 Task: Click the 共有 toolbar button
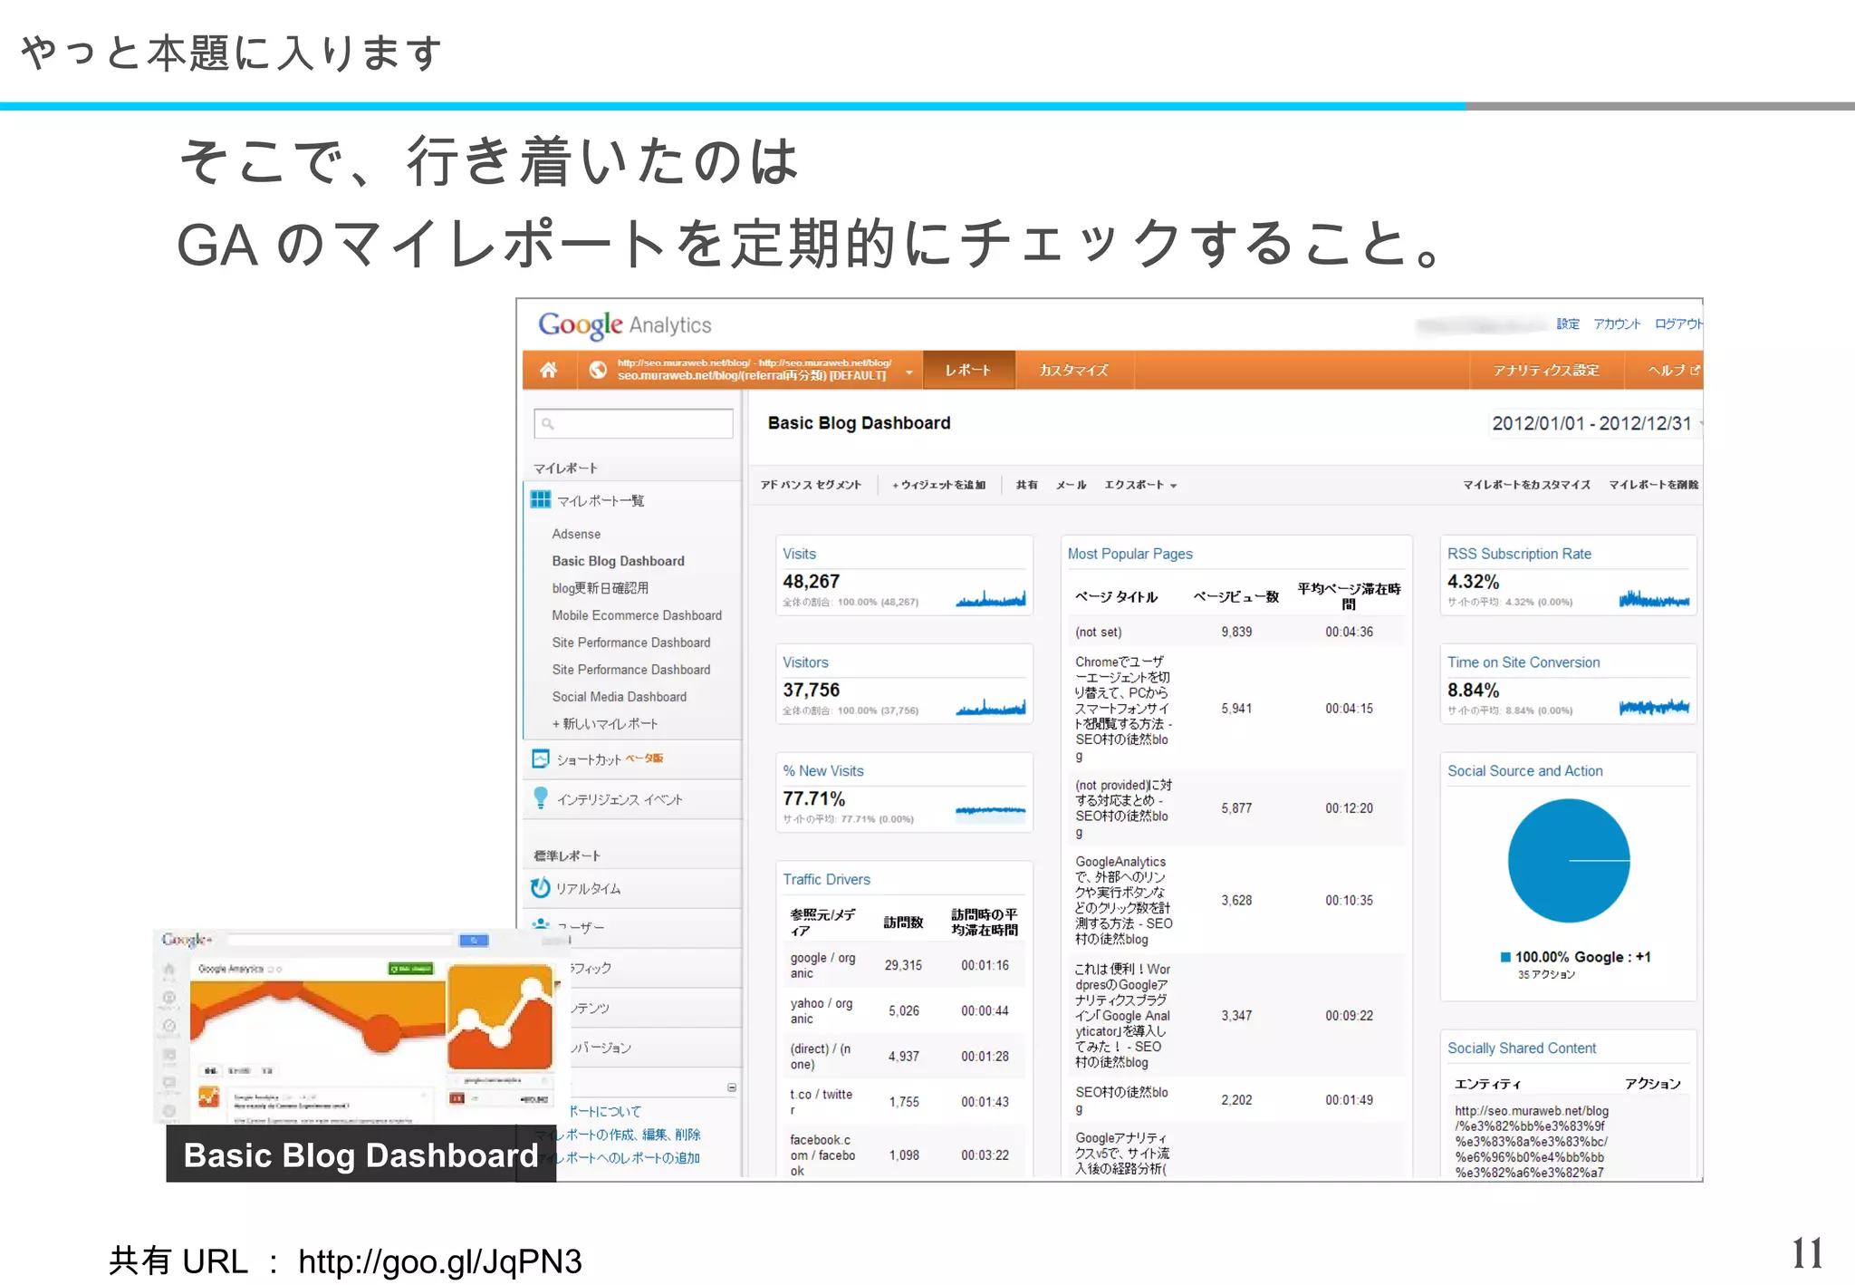click(1026, 485)
